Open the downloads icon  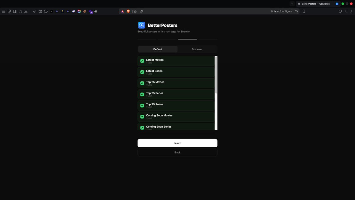click(x=26, y=11)
